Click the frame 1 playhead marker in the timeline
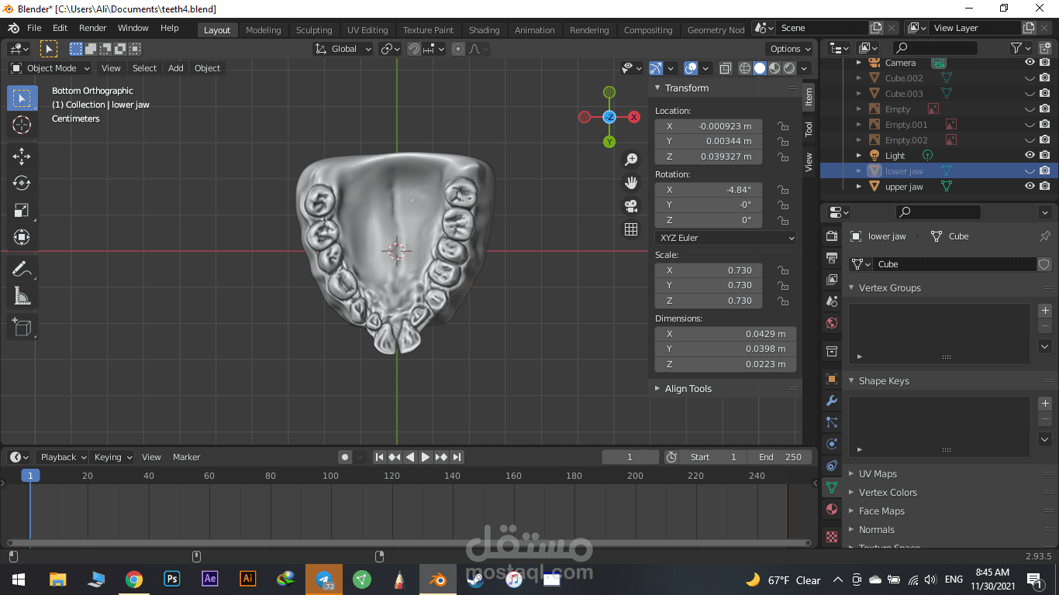 29,476
